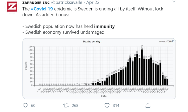Click the source: FOHM label

pyautogui.click(x=165, y=42)
